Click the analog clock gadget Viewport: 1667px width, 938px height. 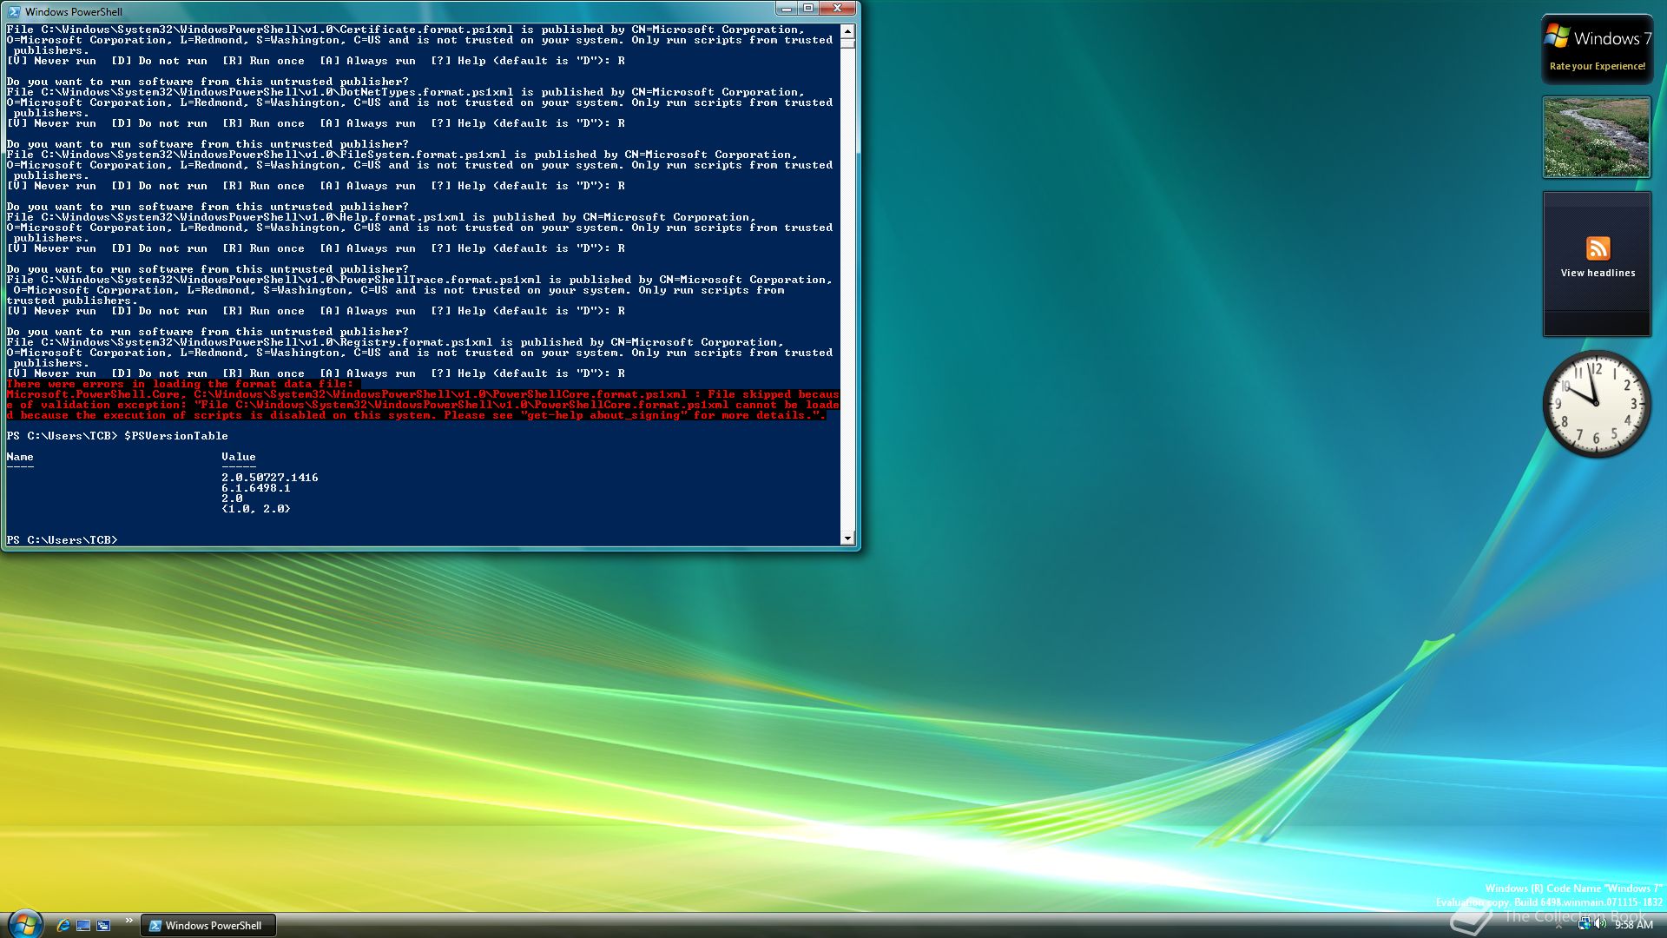(1596, 404)
